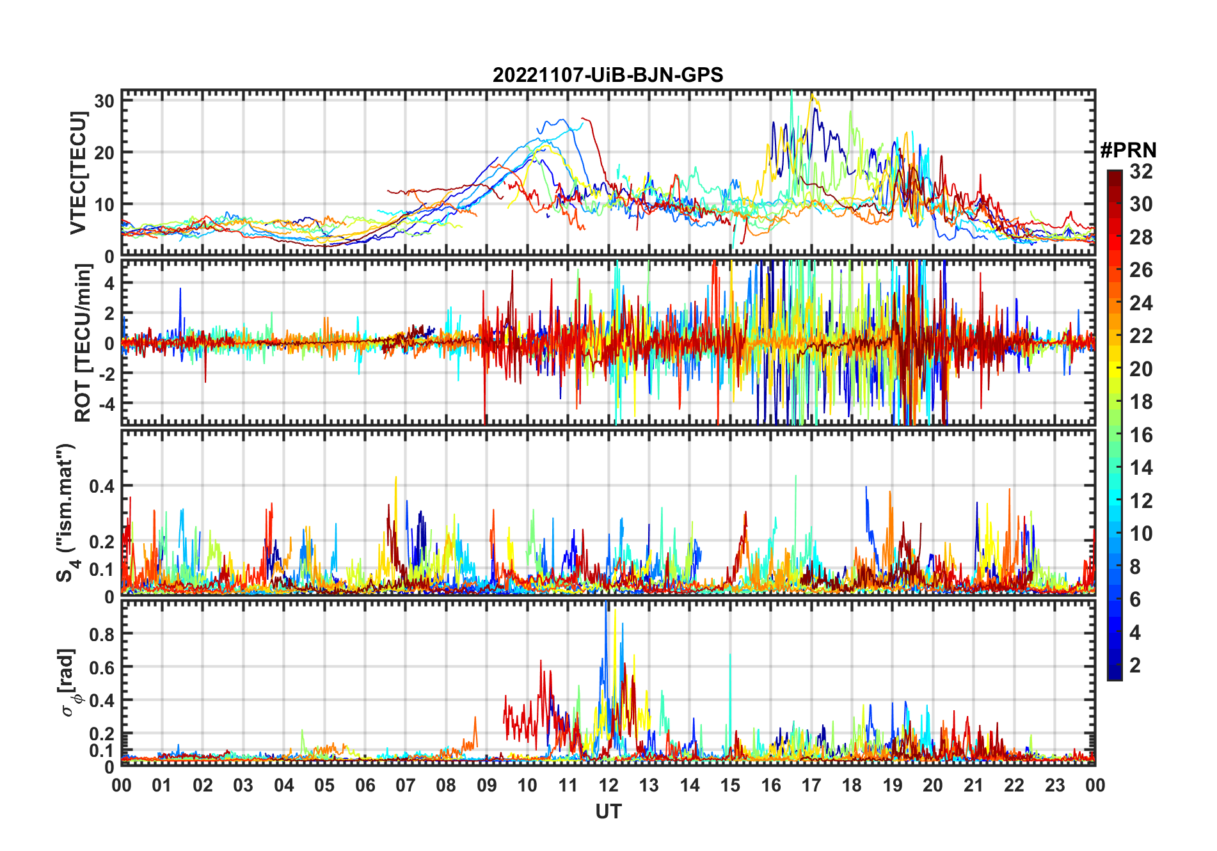Click the 18 hour tick label
The height and width of the screenshot is (851, 1217).
852,785
